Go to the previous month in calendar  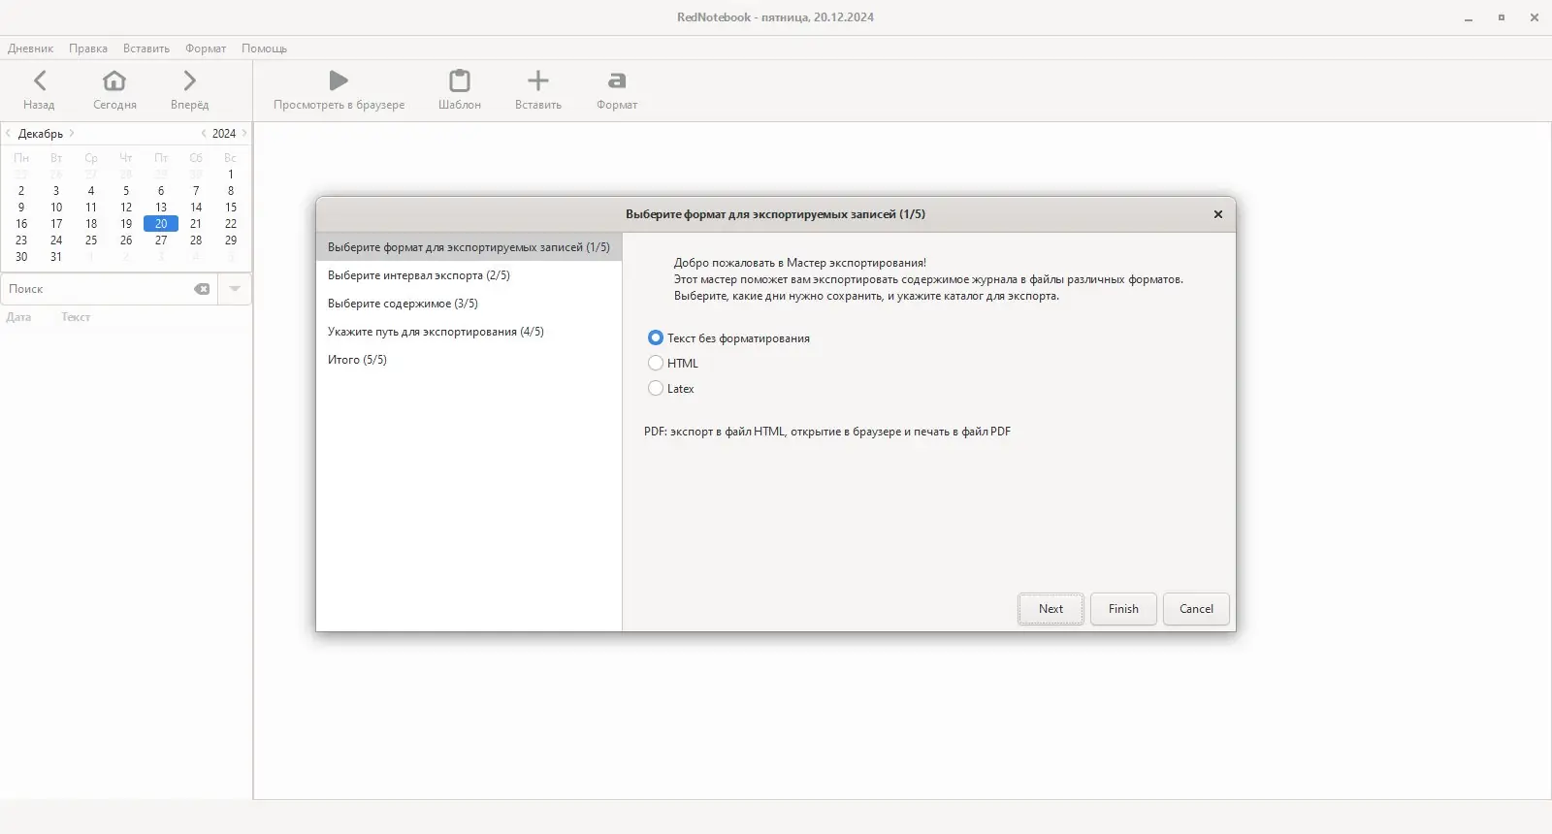[x=9, y=134]
